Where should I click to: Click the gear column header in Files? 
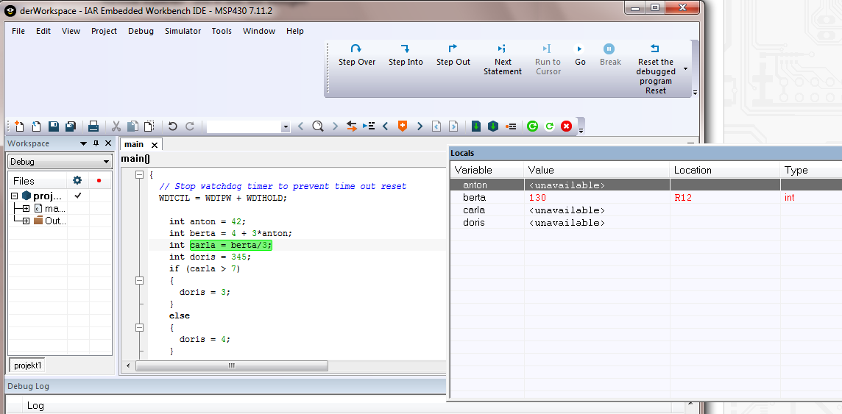[x=77, y=181]
